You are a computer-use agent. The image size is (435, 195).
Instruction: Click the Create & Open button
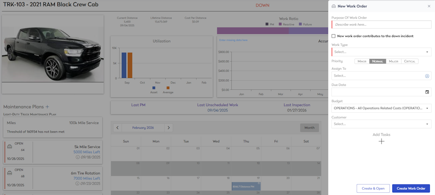373,188
